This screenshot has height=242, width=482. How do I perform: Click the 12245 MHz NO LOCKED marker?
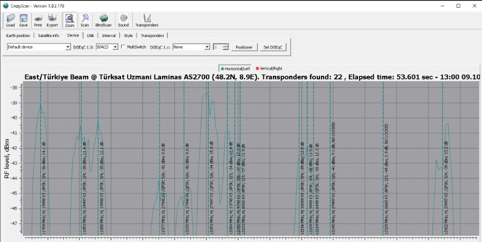(333, 179)
